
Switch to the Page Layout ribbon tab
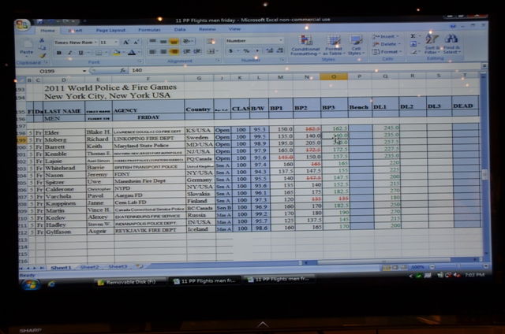[x=110, y=30]
